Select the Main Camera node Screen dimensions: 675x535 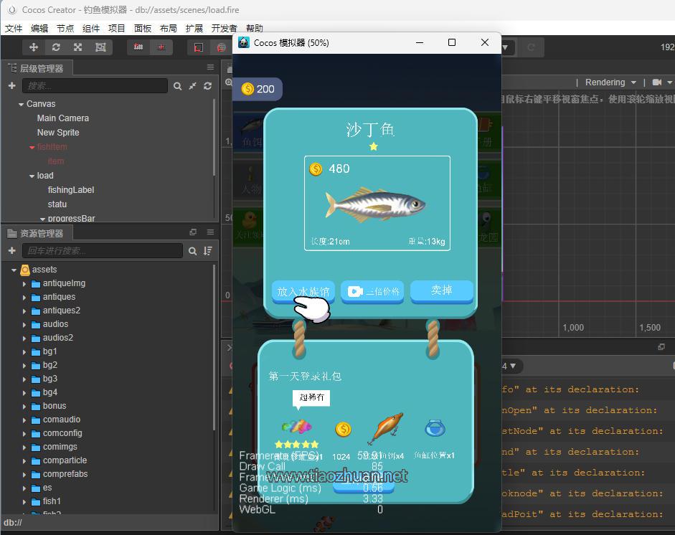pyautogui.click(x=63, y=118)
